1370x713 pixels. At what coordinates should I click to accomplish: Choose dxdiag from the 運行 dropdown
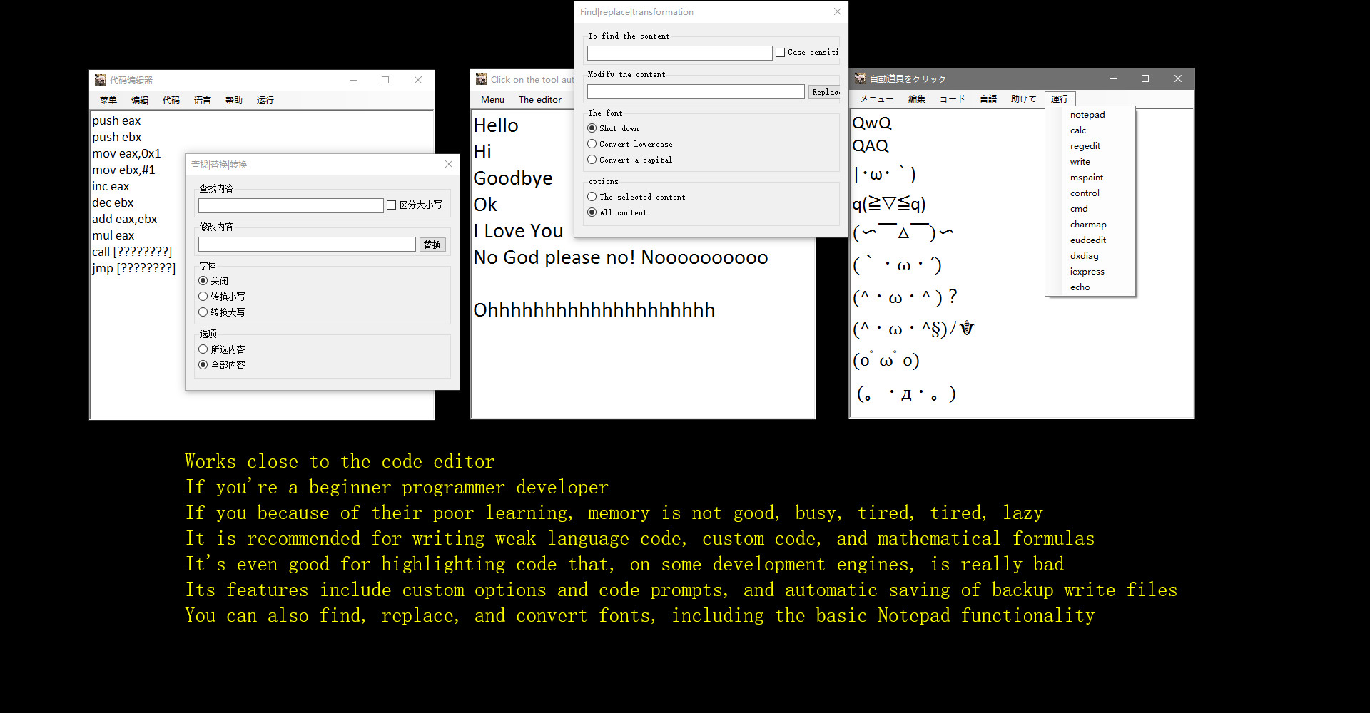pyautogui.click(x=1090, y=256)
